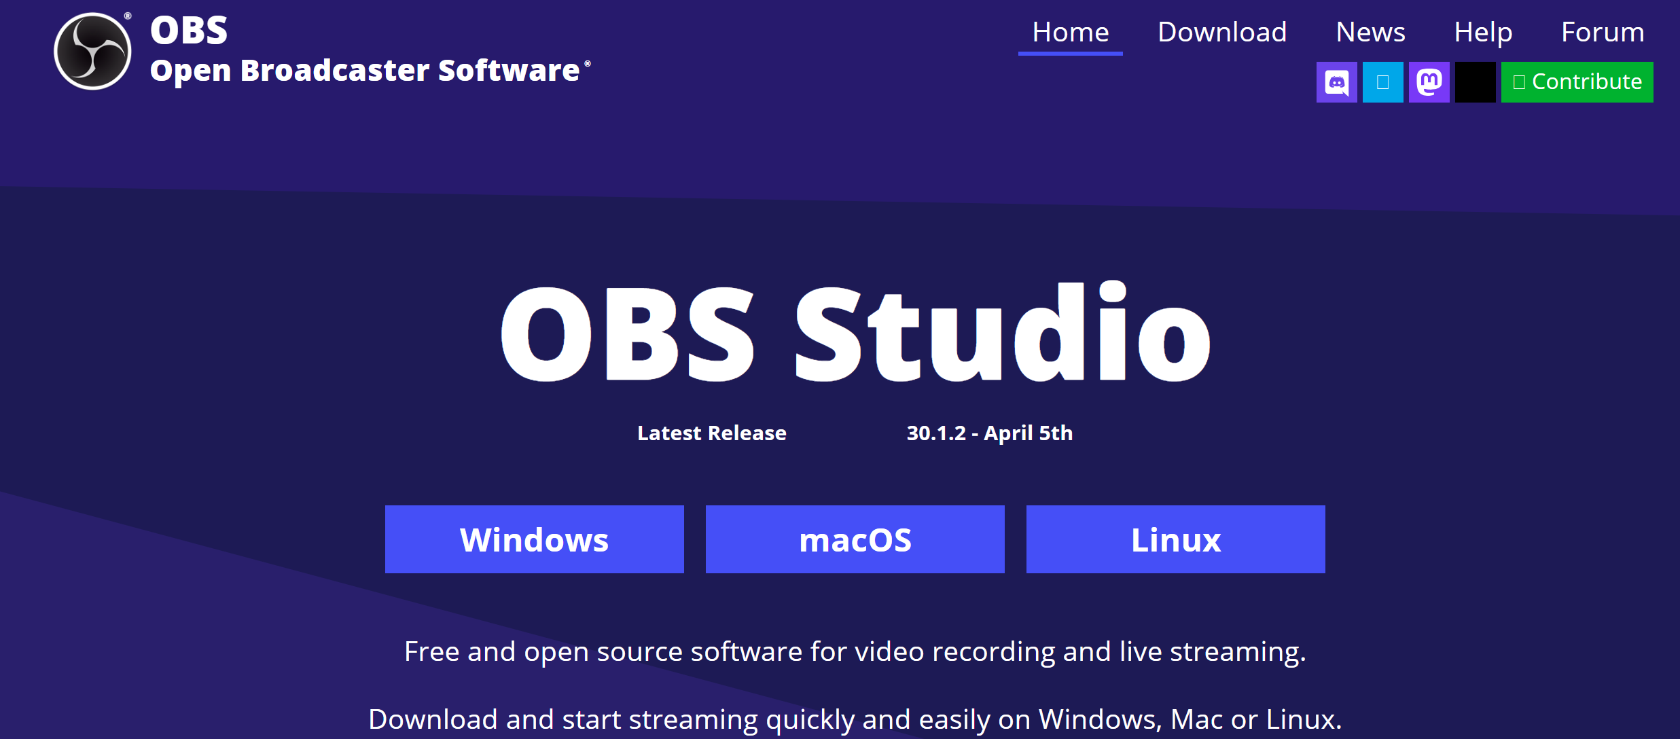
Task: Open the News nav item
Action: 1370,32
